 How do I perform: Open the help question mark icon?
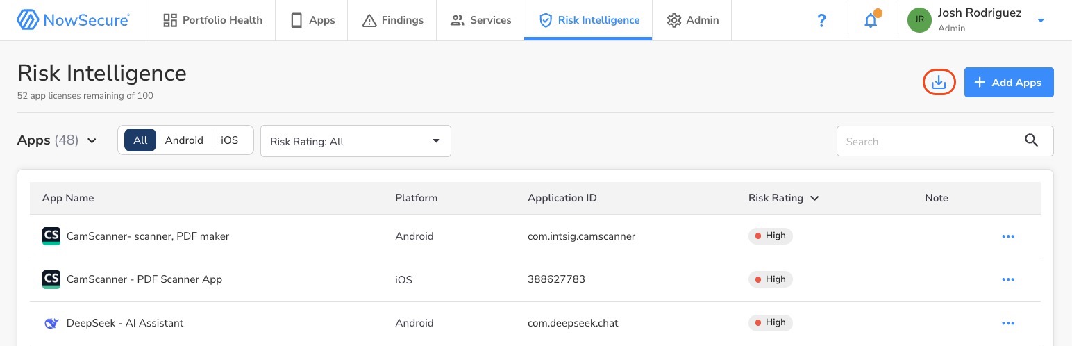[x=821, y=20]
